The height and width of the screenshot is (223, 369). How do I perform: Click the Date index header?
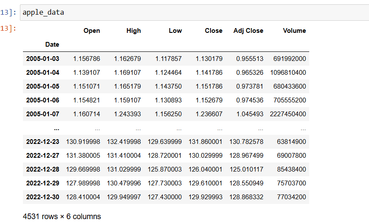[52, 45]
